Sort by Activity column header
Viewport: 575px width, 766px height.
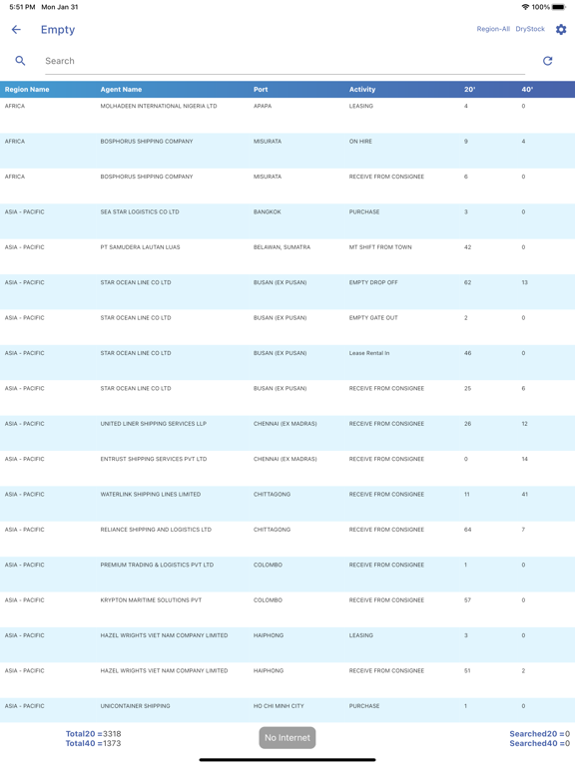[x=361, y=90]
